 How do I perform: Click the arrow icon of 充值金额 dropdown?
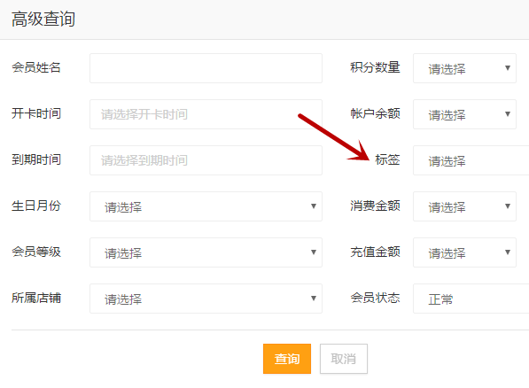(x=508, y=252)
